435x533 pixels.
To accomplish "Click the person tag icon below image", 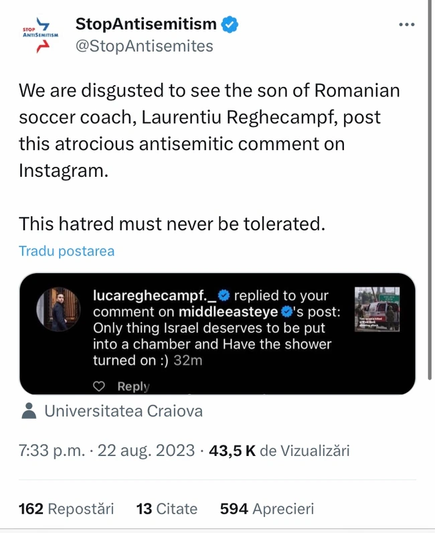I will pyautogui.click(x=28, y=411).
